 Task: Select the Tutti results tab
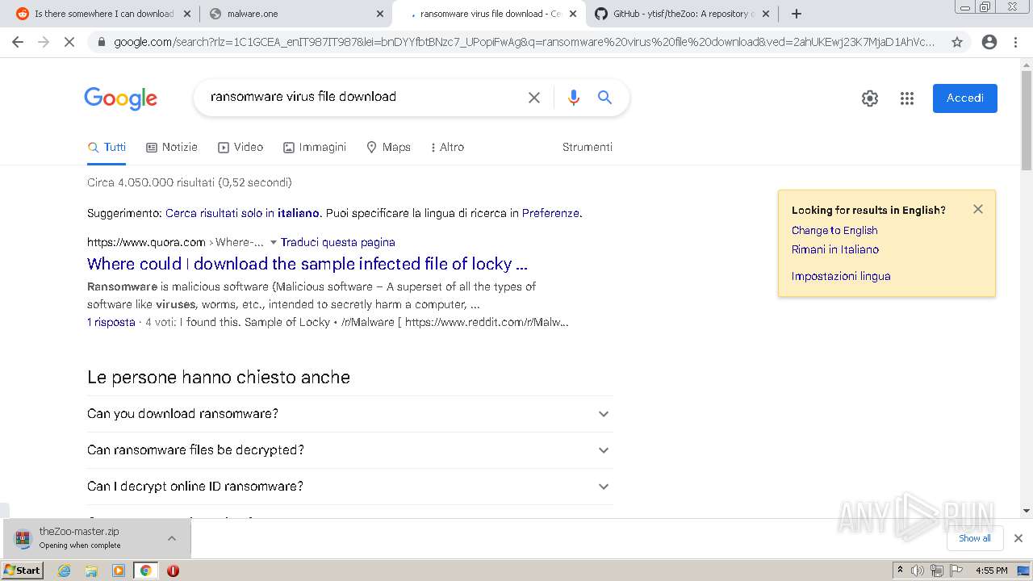[x=107, y=147]
